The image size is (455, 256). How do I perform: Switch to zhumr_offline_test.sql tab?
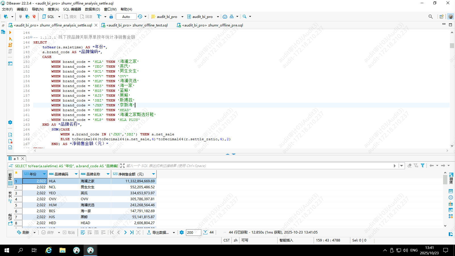(137, 25)
